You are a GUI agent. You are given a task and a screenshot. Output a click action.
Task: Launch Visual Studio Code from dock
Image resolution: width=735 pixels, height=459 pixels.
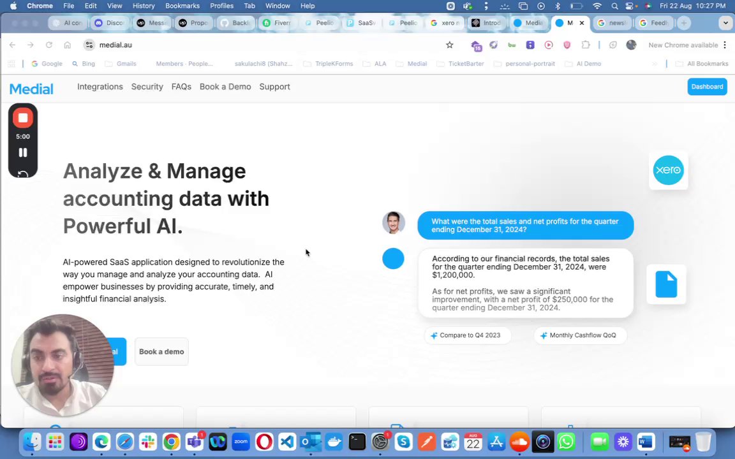(287, 442)
